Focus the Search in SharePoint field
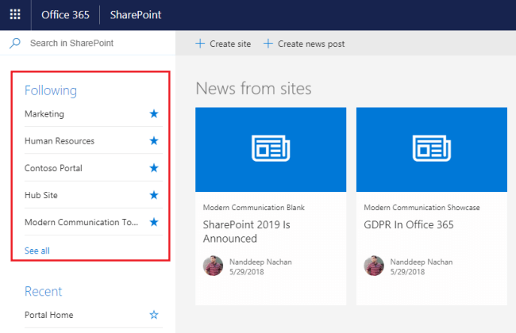The width and height of the screenshot is (516, 333). click(x=87, y=43)
